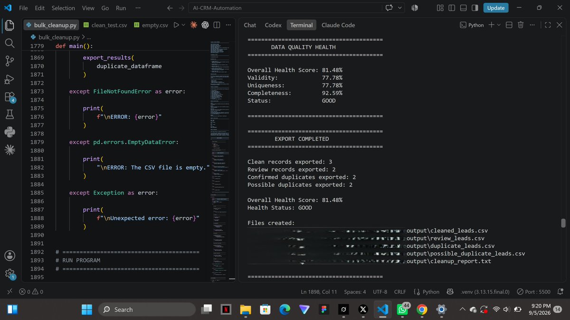Open the File menu
The height and width of the screenshot is (320, 570).
click(x=23, y=8)
